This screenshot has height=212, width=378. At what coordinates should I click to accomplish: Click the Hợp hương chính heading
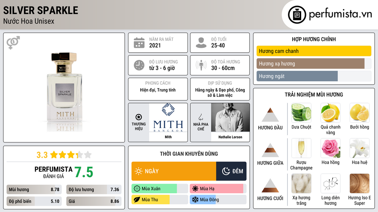pos(314,39)
